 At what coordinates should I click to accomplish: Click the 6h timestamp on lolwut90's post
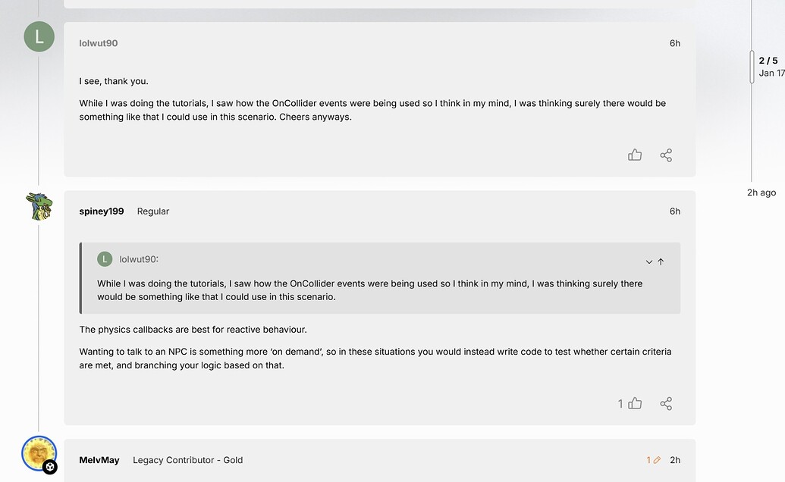tap(675, 43)
